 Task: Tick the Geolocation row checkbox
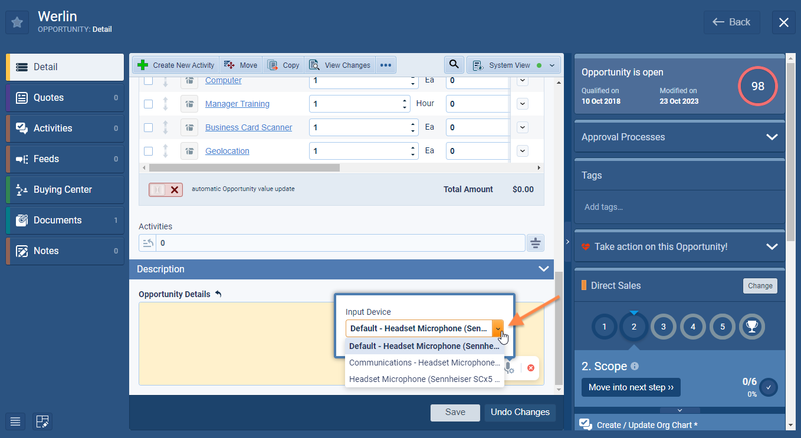pos(149,151)
